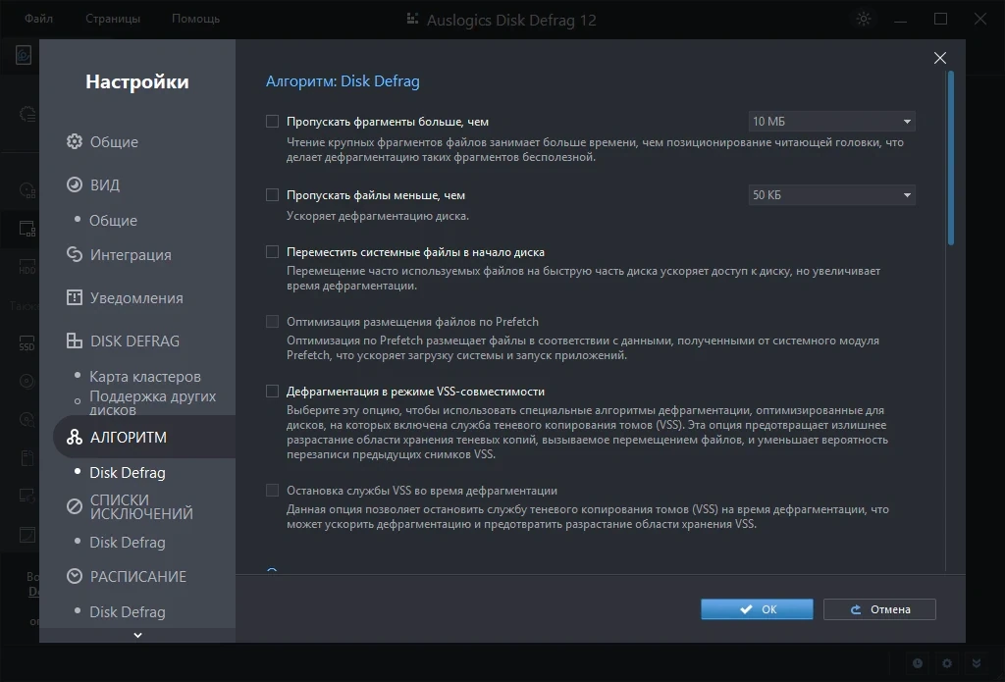Image resolution: width=1005 pixels, height=682 pixels.
Task: Expand more settings with the sidebar down chevron
Action: coord(137,635)
